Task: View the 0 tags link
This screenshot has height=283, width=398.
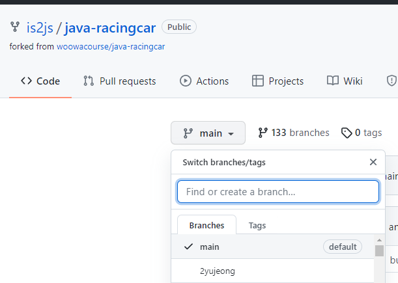Action: click(x=362, y=133)
